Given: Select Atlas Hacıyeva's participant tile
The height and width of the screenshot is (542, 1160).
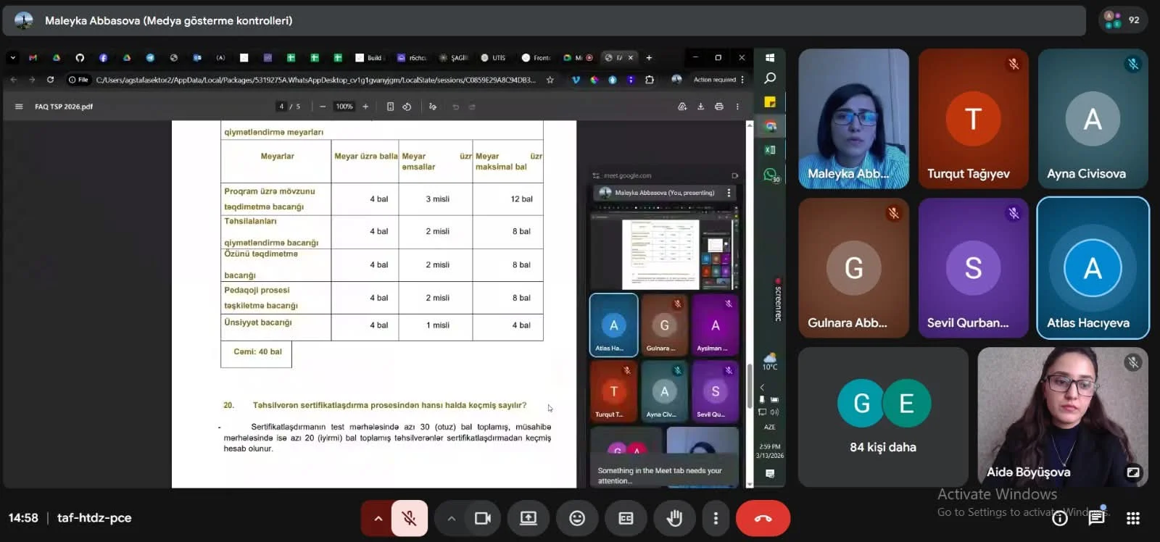Looking at the screenshot, I should [1093, 267].
